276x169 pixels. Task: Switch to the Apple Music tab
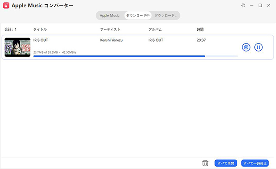pos(110,15)
